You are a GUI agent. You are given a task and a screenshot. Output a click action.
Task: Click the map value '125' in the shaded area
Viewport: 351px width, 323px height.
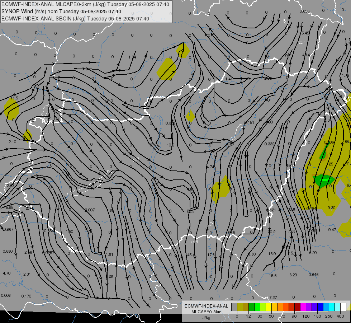[x=330, y=164]
